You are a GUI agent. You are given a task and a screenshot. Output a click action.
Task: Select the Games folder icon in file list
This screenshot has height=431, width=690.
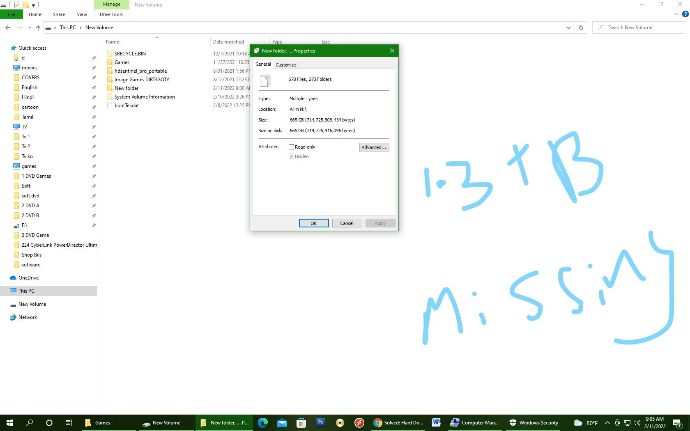pos(110,62)
